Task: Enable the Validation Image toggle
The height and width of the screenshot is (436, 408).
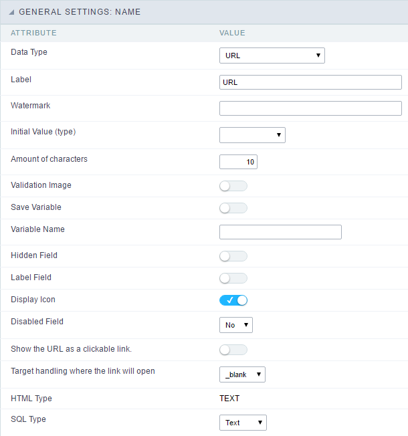Action: [233, 186]
